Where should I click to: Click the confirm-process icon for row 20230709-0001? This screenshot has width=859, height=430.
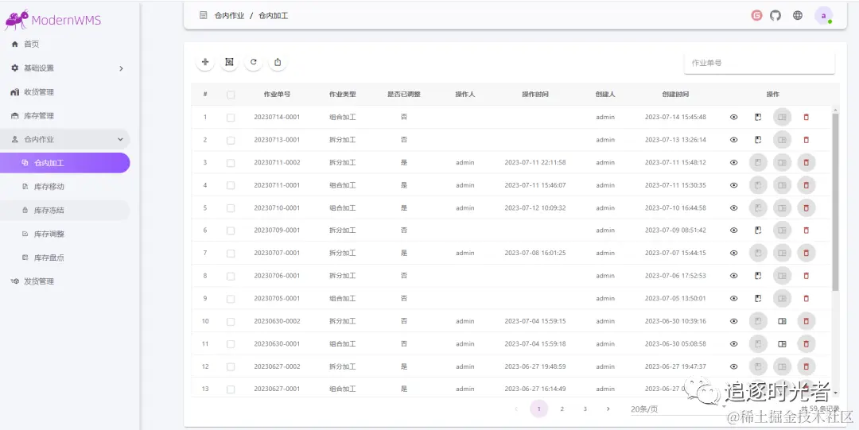tap(758, 230)
